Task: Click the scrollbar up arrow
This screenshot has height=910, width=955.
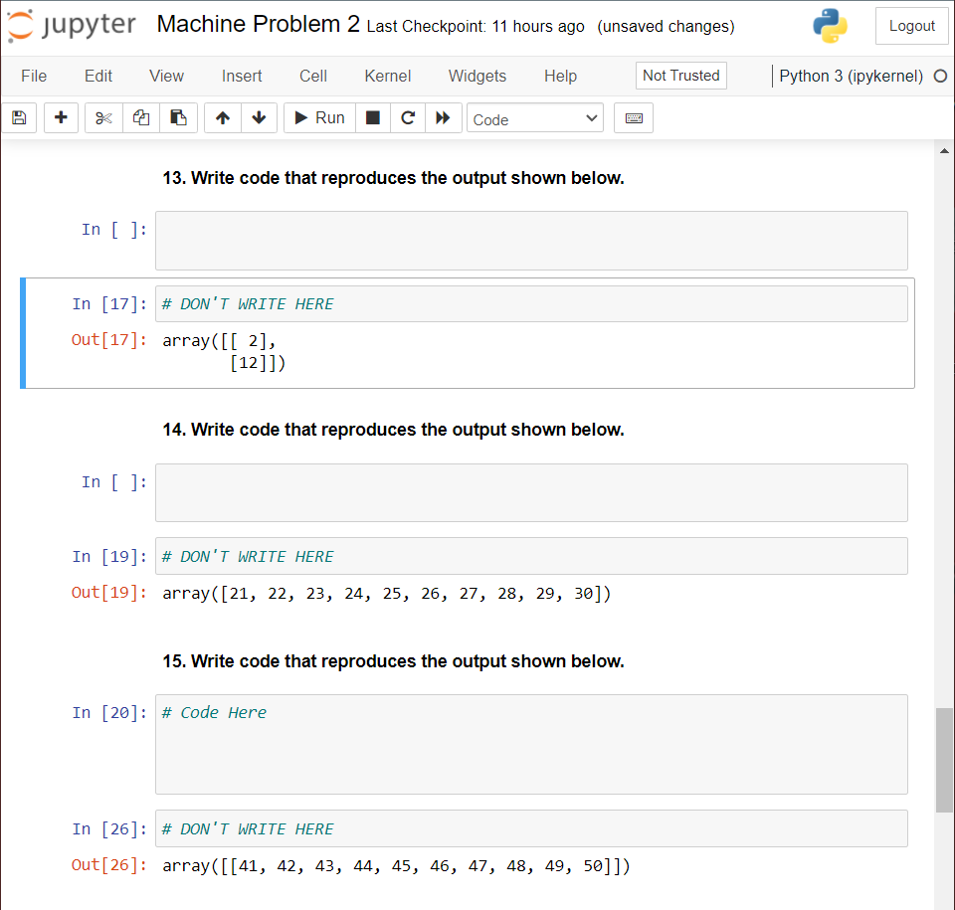Action: click(x=944, y=150)
